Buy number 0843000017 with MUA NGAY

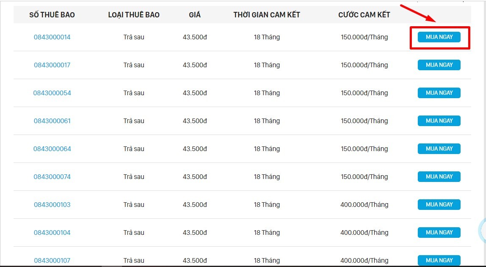439,65
